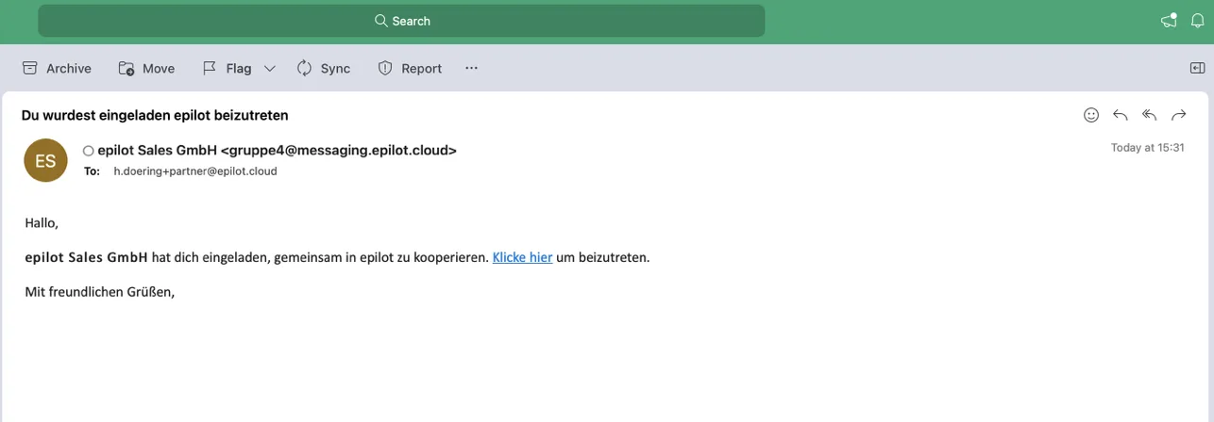Click the greeting text "Hallo,"
This screenshot has width=1214, height=422.
(42, 223)
